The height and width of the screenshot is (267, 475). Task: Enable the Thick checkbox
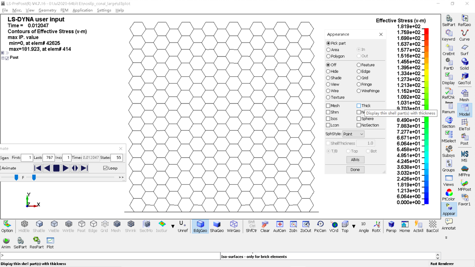point(359,105)
